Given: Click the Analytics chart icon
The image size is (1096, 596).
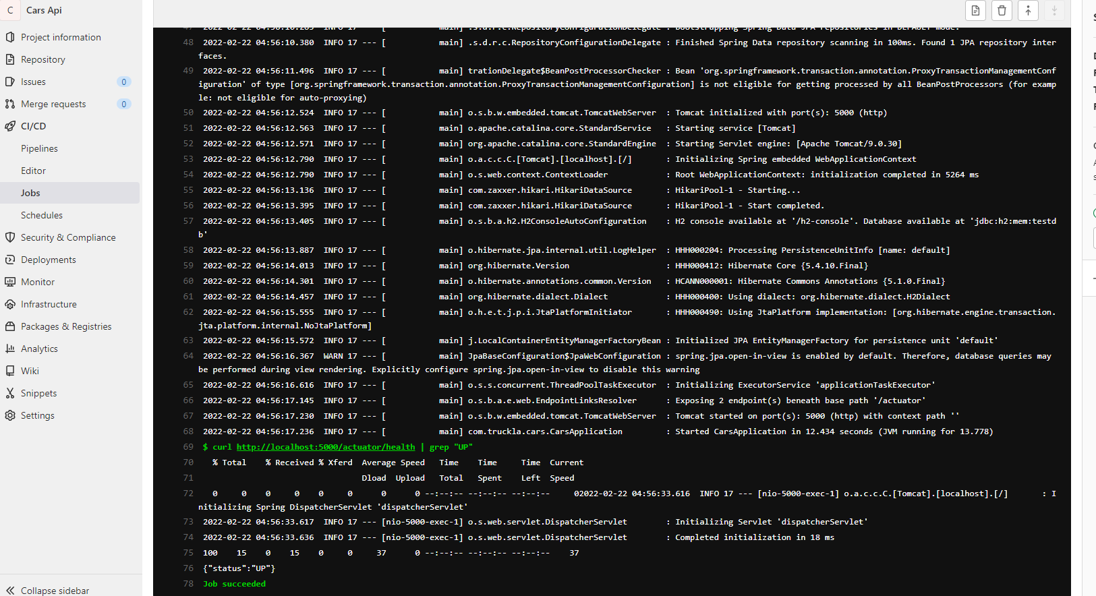Looking at the screenshot, I should pyautogui.click(x=10, y=349).
